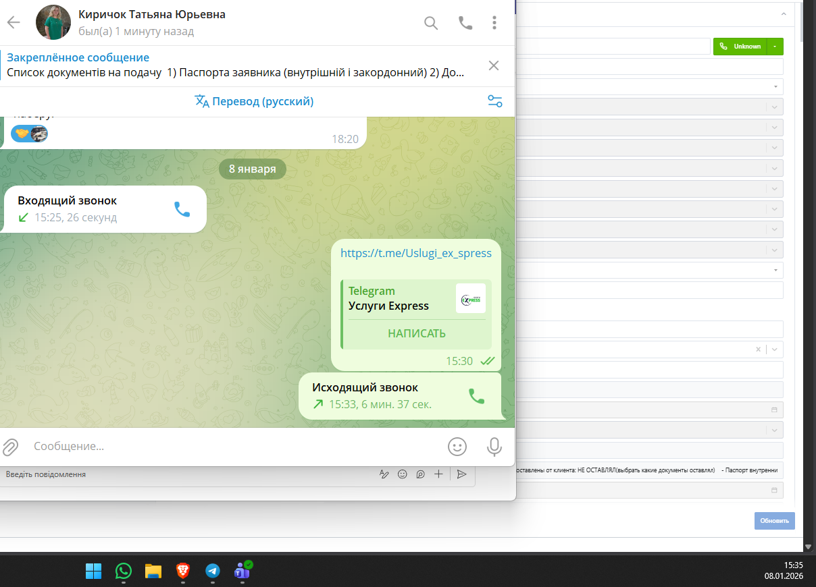Clear the field using its X icon

(x=758, y=350)
